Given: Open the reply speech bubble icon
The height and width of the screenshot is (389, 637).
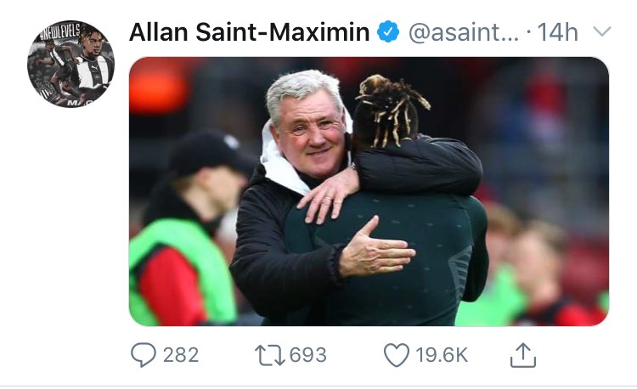Looking at the screenshot, I should [x=143, y=355].
